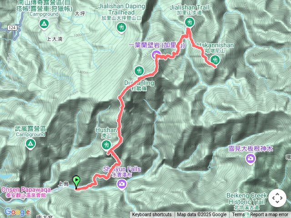This screenshot has height=218, width=291.
Task: Click the purple camera marker near 雪見大板根神木
Action: tap(251, 159)
